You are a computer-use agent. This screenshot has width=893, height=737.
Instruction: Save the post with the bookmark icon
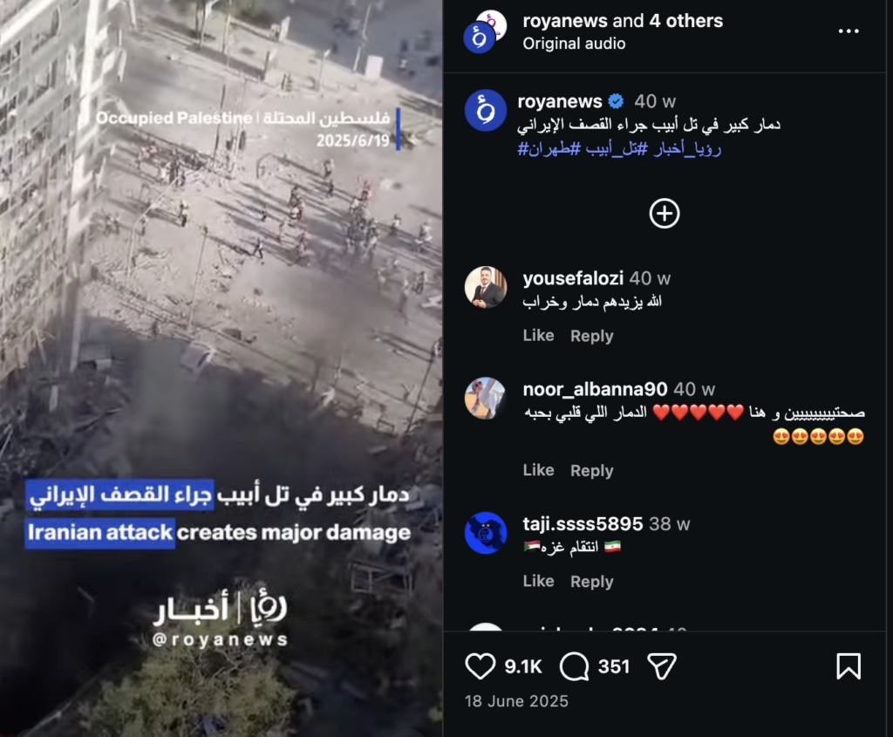[848, 665]
